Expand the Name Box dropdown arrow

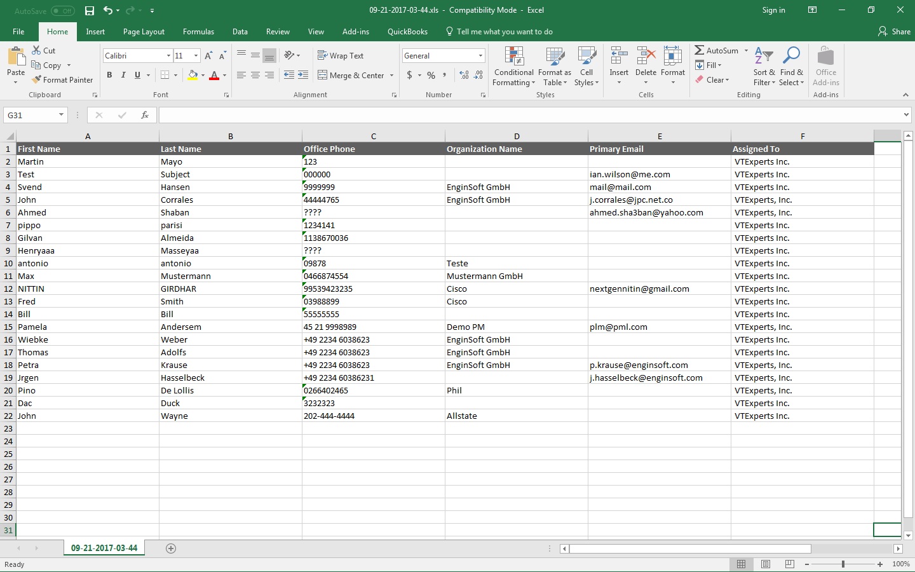pyautogui.click(x=62, y=115)
